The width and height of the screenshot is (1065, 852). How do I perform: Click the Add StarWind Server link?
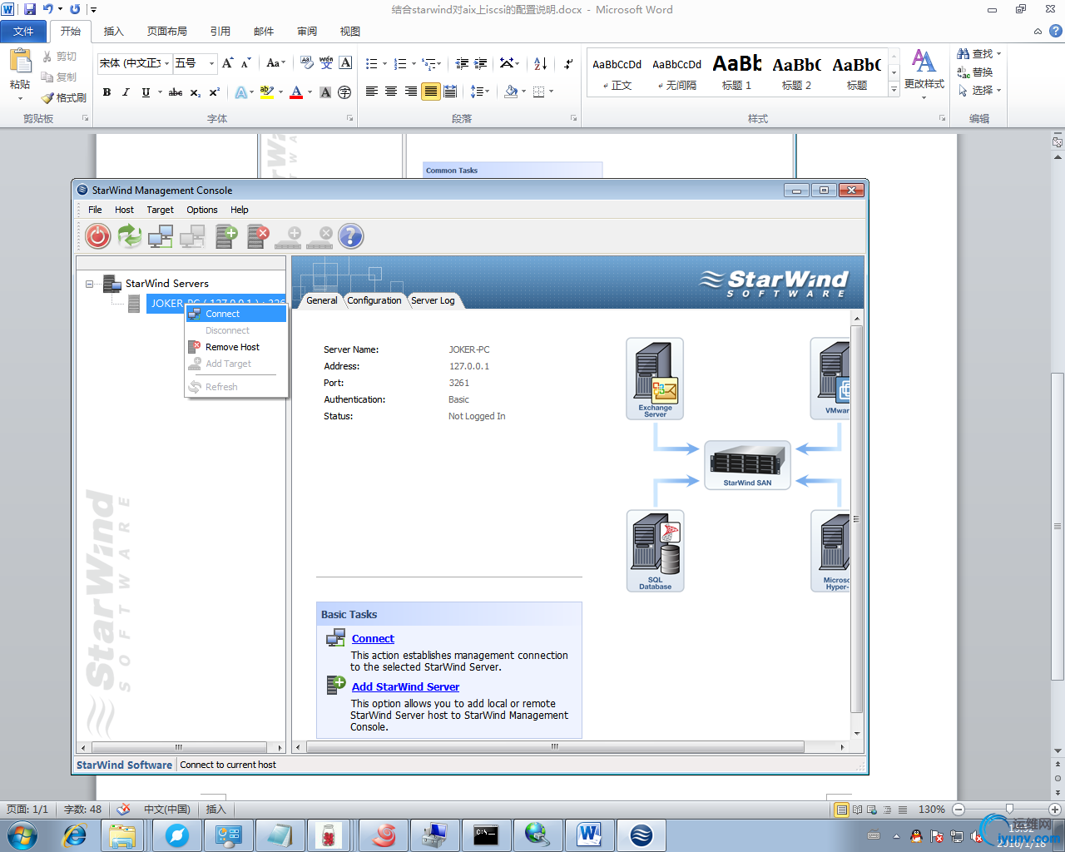point(405,687)
